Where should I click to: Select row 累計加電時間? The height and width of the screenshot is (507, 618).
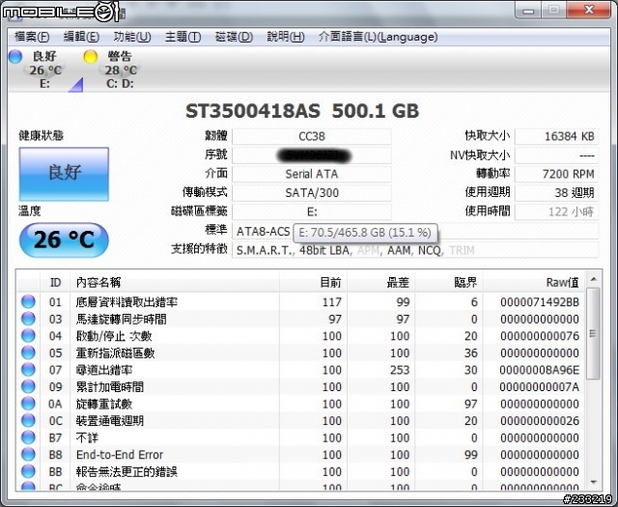tap(301, 386)
